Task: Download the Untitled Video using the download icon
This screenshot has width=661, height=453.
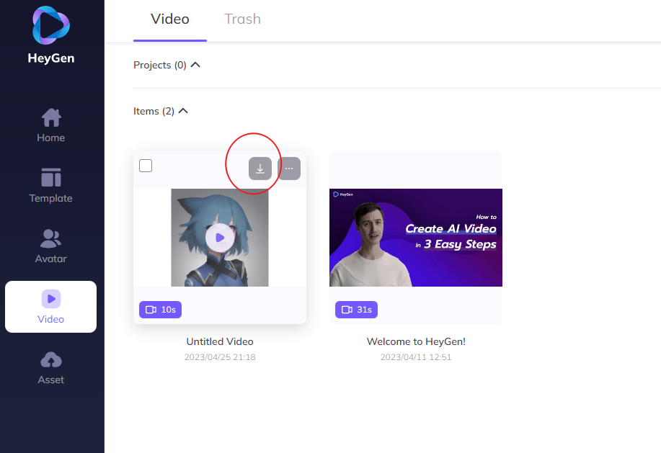Action: click(x=260, y=168)
